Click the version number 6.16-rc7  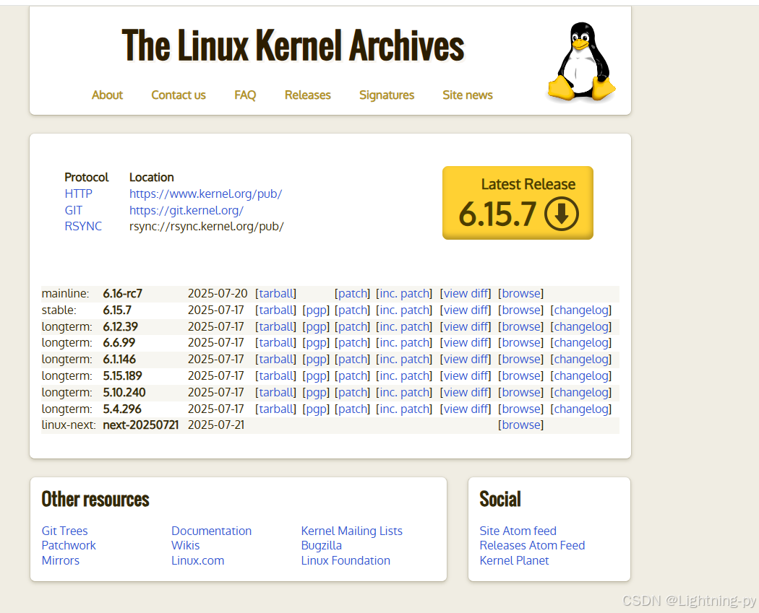coord(122,293)
